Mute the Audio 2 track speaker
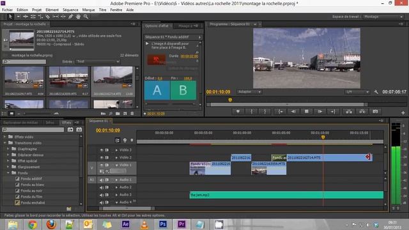409x230 pixels. [102, 187]
